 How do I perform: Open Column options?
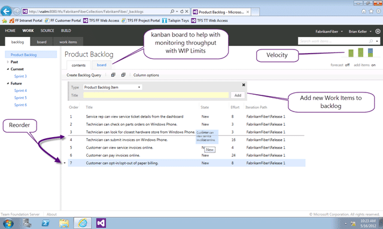146,75
